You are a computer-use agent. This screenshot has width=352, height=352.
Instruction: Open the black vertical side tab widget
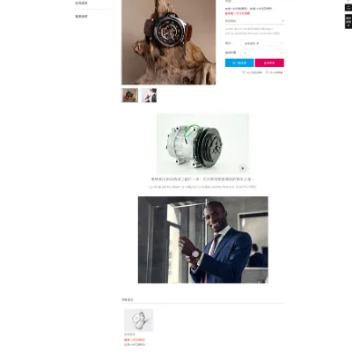pyautogui.click(x=348, y=21)
